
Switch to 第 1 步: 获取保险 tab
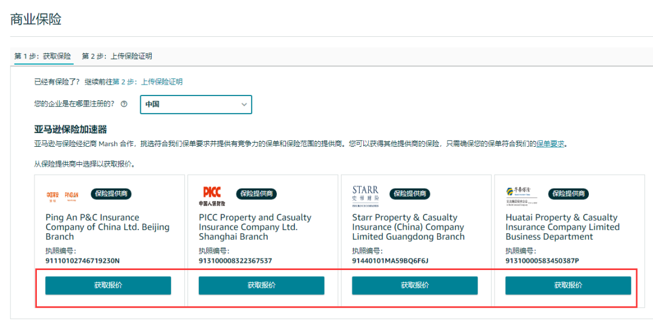42,56
